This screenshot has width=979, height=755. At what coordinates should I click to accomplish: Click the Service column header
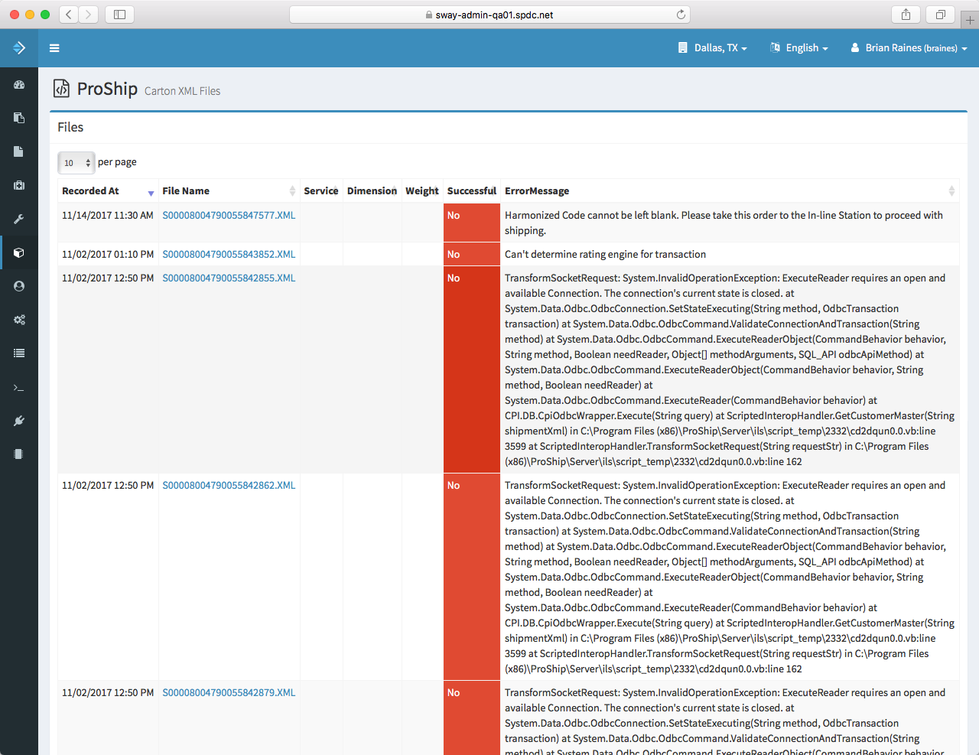click(321, 191)
